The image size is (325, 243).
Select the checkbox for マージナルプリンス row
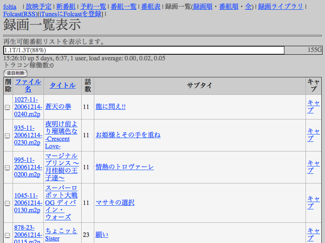coord(7,168)
